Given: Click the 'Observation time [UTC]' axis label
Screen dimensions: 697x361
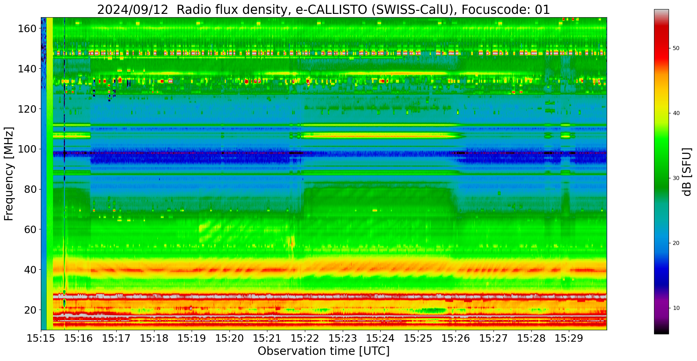Looking at the screenshot, I should click(x=323, y=351).
